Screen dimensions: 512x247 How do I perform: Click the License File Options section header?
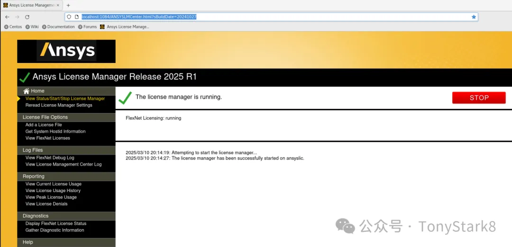[x=66, y=117]
